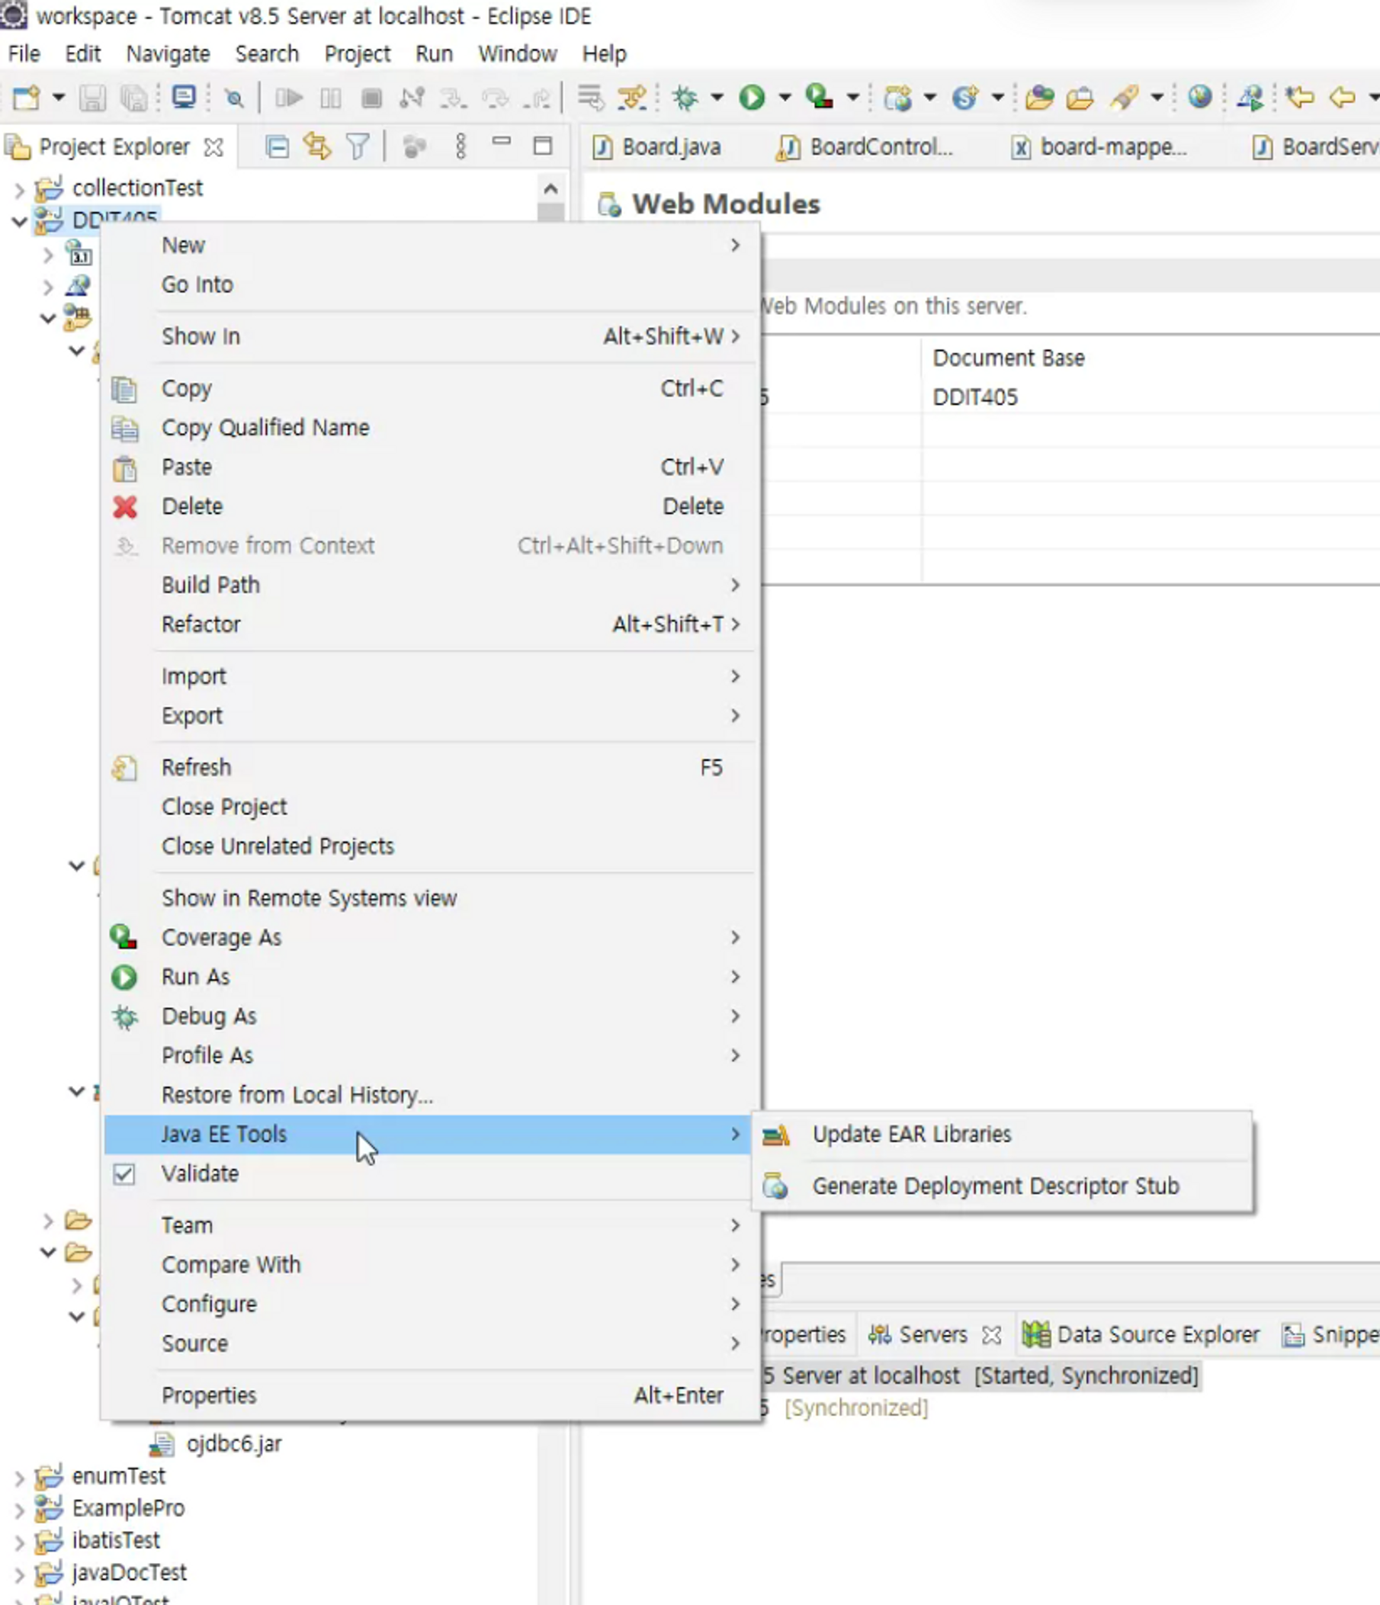Click the Terminate stop toolbar icon

pos(372,98)
